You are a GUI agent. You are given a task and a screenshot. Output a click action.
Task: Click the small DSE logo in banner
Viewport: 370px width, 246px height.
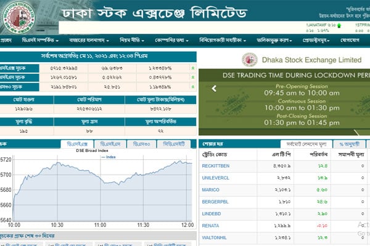[249, 60]
